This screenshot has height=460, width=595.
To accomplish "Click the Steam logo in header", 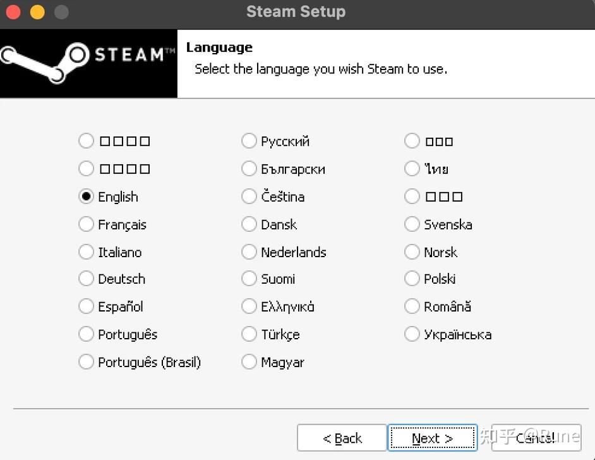I will (x=88, y=62).
